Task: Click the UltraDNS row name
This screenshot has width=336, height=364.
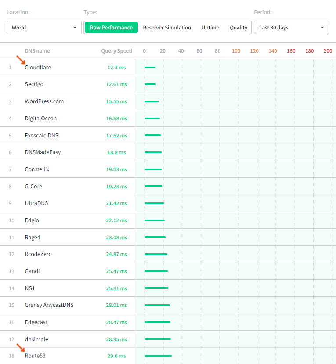Action: pyautogui.click(x=36, y=203)
